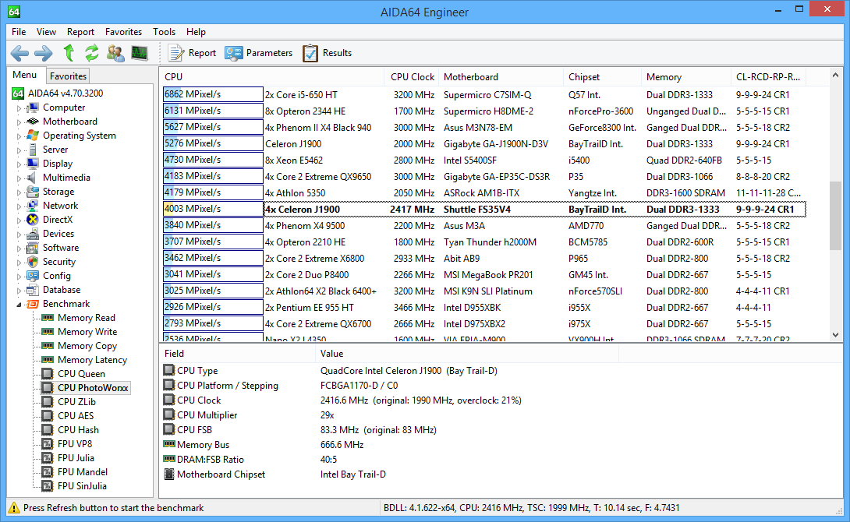Click the results list scroll down arrow
This screenshot has height=522, width=850.
click(x=835, y=335)
